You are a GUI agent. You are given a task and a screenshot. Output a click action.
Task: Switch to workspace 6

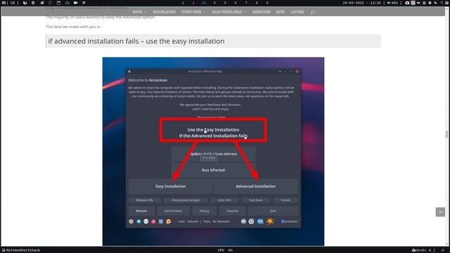[x=236, y=3]
